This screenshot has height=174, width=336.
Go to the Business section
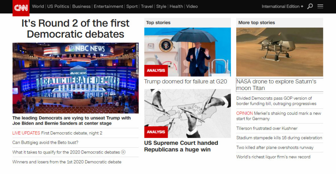[x=81, y=6]
